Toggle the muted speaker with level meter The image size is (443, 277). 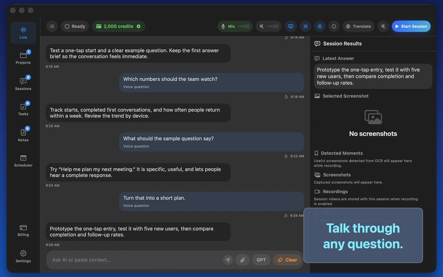tap(269, 26)
